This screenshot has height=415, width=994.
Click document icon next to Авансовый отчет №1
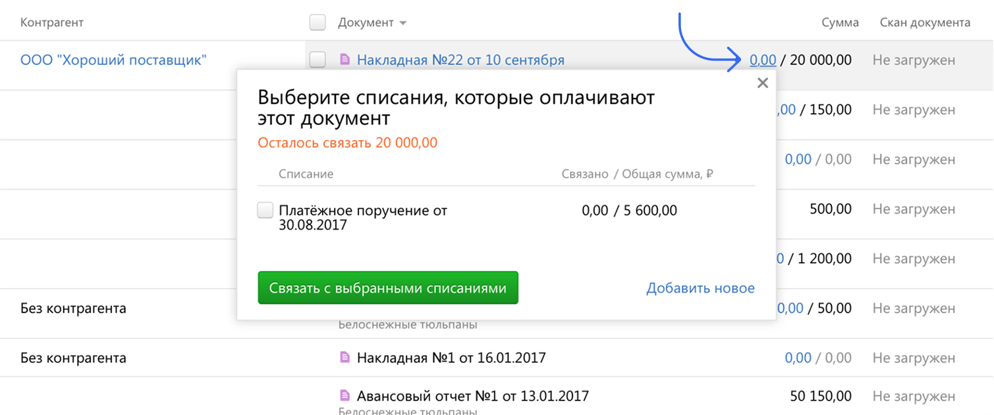click(x=345, y=396)
